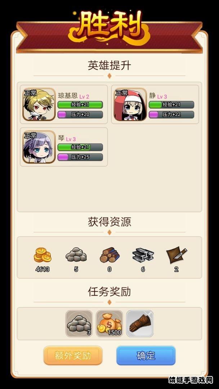This screenshot has height=389, width=219.
Task: Click the 额外奖励 button
Action: point(73,356)
